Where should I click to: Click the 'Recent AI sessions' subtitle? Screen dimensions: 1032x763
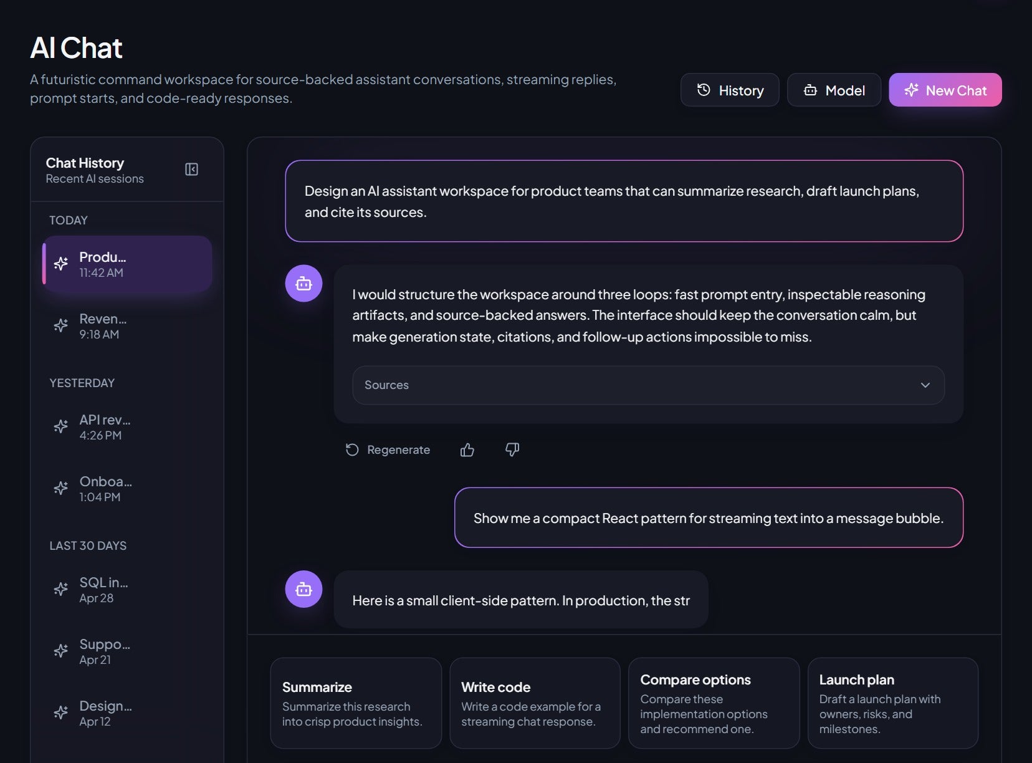[95, 179]
